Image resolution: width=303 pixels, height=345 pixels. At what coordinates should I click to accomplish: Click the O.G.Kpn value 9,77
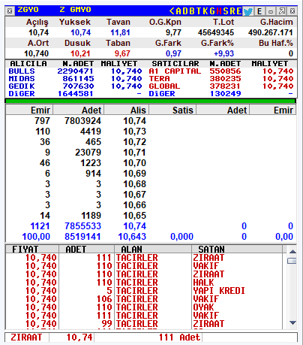click(x=173, y=32)
